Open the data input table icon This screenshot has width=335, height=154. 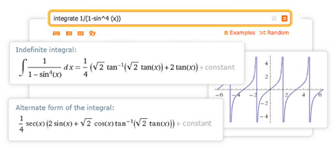point(80,33)
